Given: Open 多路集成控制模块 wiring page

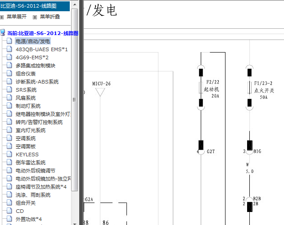Looking at the screenshot, I should pyautogui.click(x=35, y=66).
